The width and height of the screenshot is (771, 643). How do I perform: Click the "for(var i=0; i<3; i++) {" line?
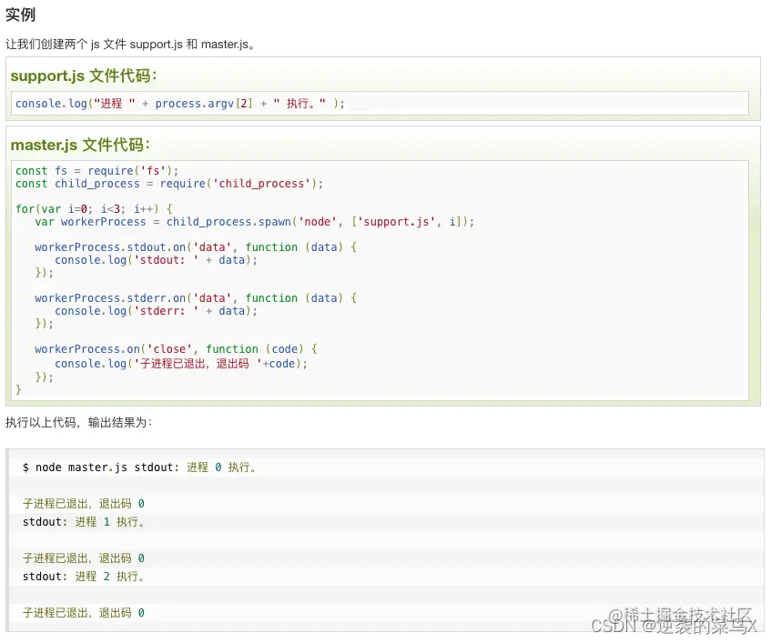[94, 209]
